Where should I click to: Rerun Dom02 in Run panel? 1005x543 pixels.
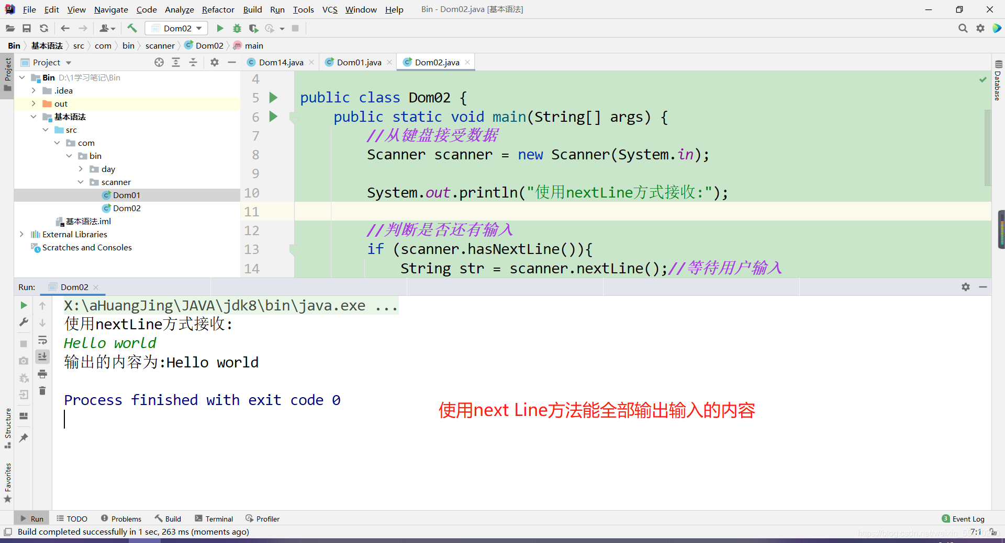point(24,305)
